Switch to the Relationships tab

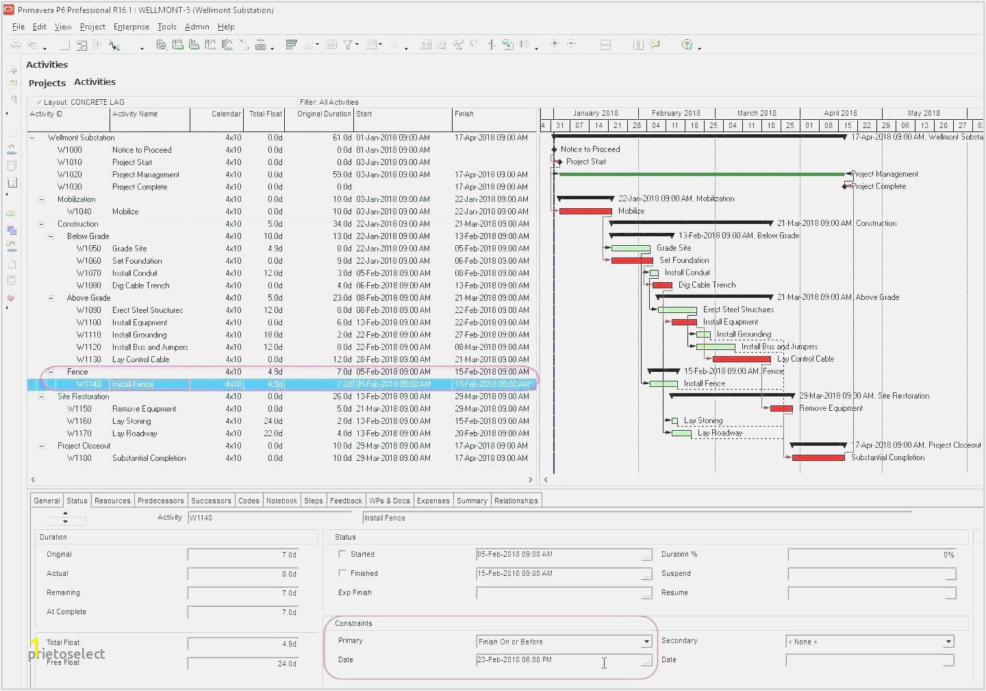tap(516, 501)
